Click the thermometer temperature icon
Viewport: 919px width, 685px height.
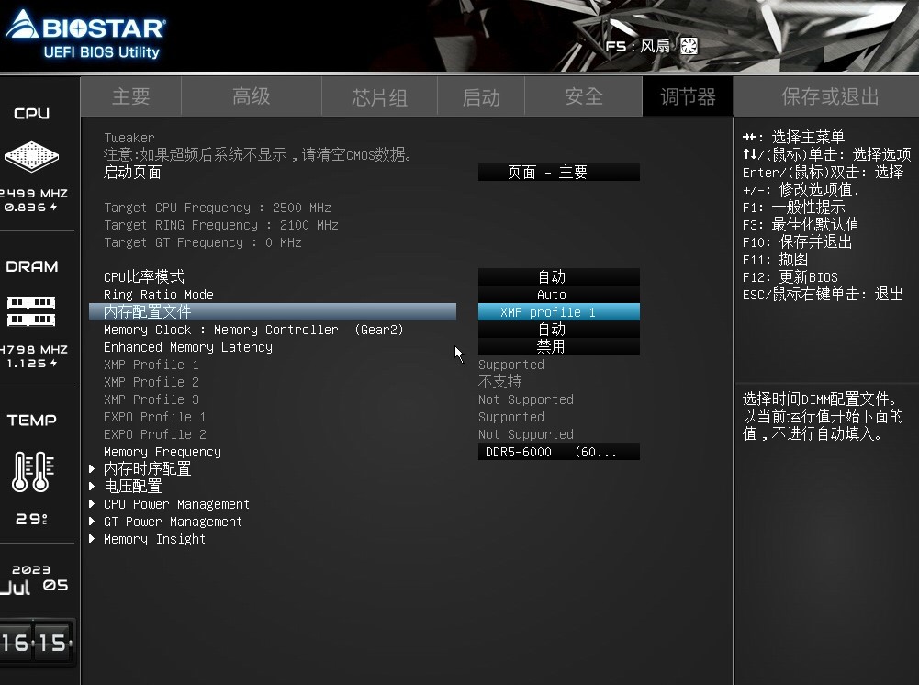[x=33, y=472]
